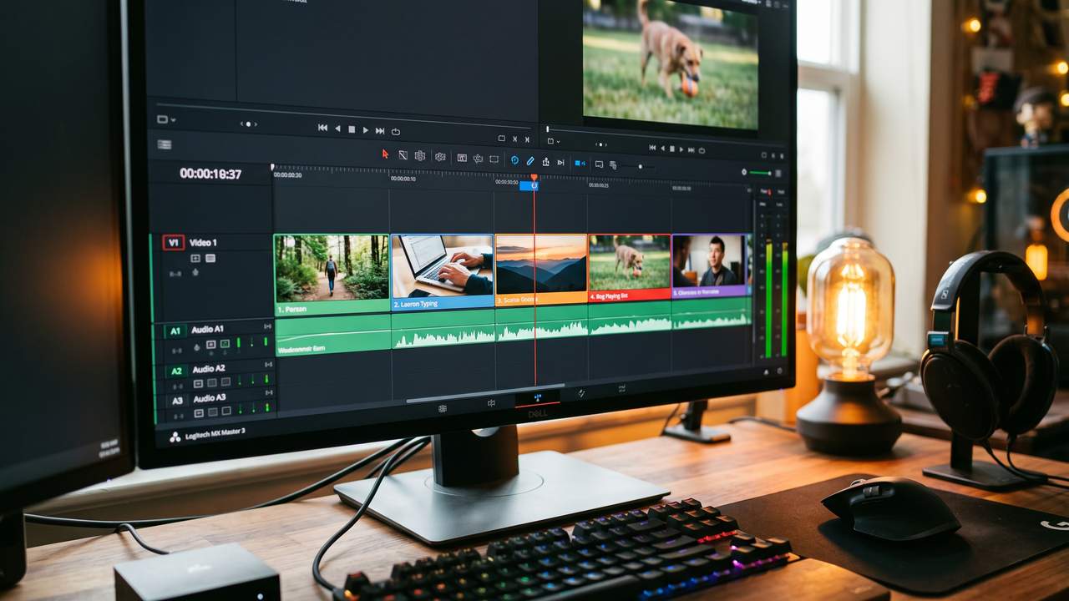This screenshot has width=1069, height=601.
Task: Click the Video 1 track name
Action: pos(203,243)
